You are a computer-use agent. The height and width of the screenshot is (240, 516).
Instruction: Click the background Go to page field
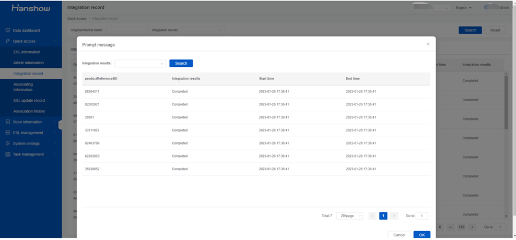coord(500,227)
